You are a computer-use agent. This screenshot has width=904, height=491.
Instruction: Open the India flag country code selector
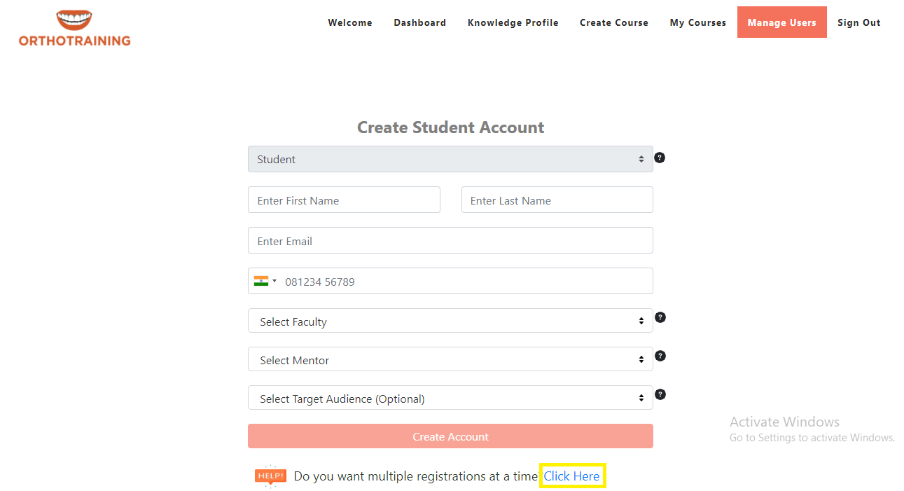pyautogui.click(x=265, y=282)
